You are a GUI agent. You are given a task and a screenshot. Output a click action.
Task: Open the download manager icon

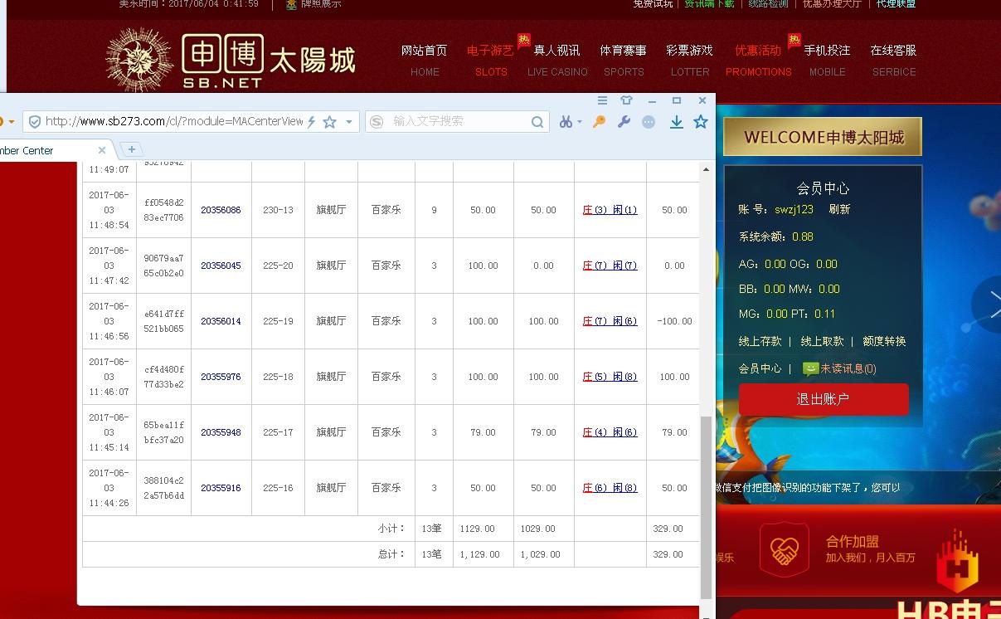(676, 121)
